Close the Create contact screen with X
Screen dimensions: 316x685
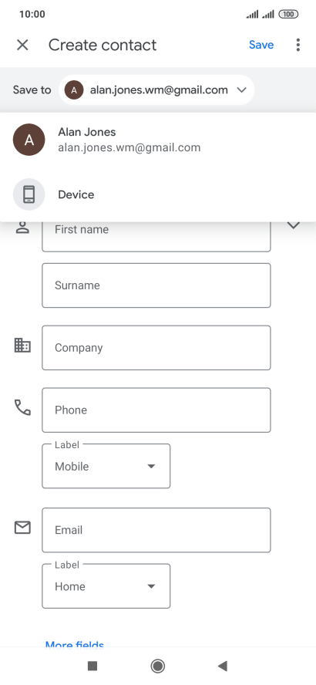(x=22, y=45)
